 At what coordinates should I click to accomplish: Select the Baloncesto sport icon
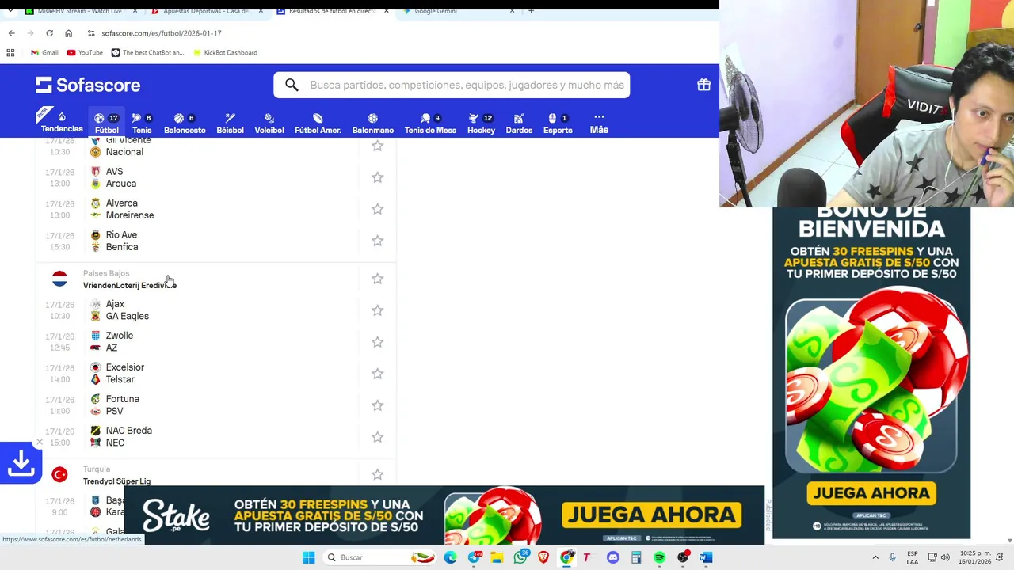click(185, 122)
